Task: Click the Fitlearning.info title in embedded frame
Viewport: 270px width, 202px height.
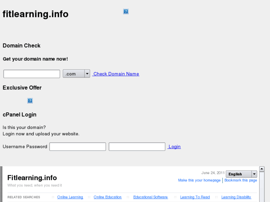Action: pos(32,178)
